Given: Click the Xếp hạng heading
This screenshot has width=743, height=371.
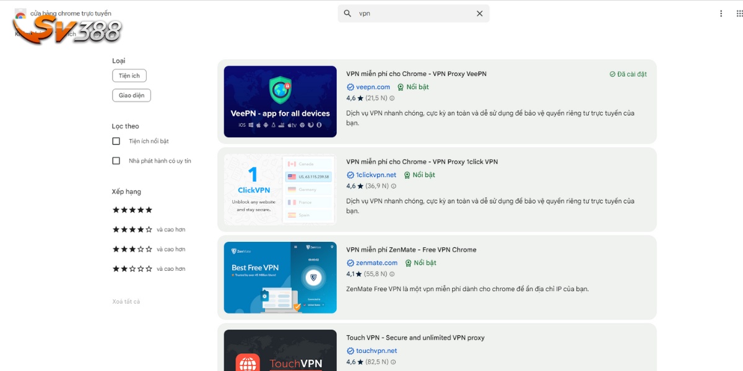Looking at the screenshot, I should [x=126, y=192].
